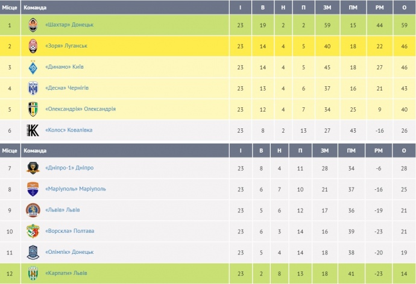Click the Karpaty Lviv club logo
Screen dimensions: 416x284
pos(33,273)
